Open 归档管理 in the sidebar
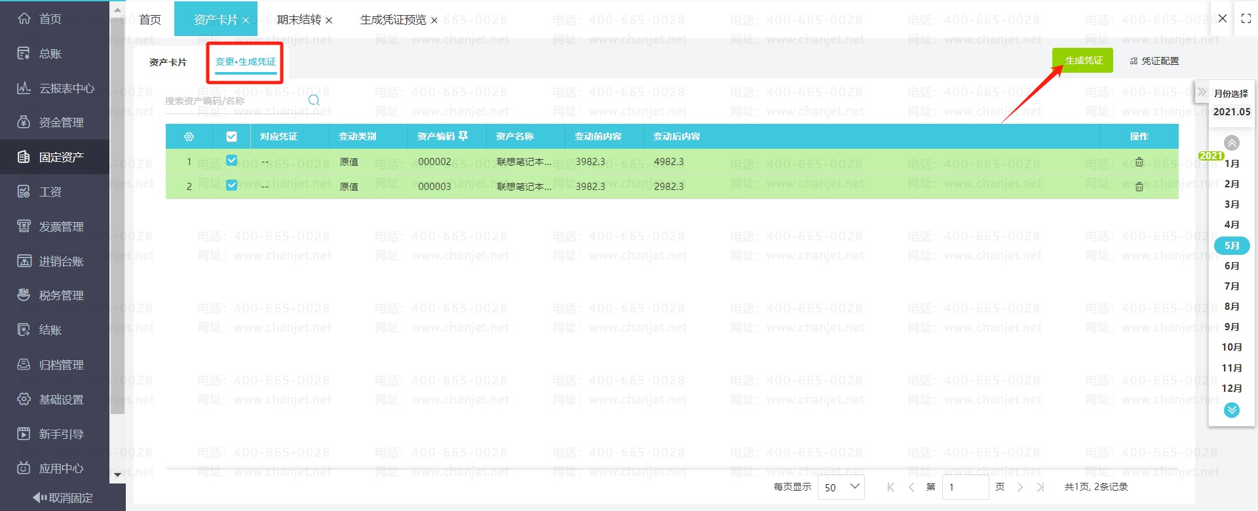The width and height of the screenshot is (1258, 511). (50, 365)
